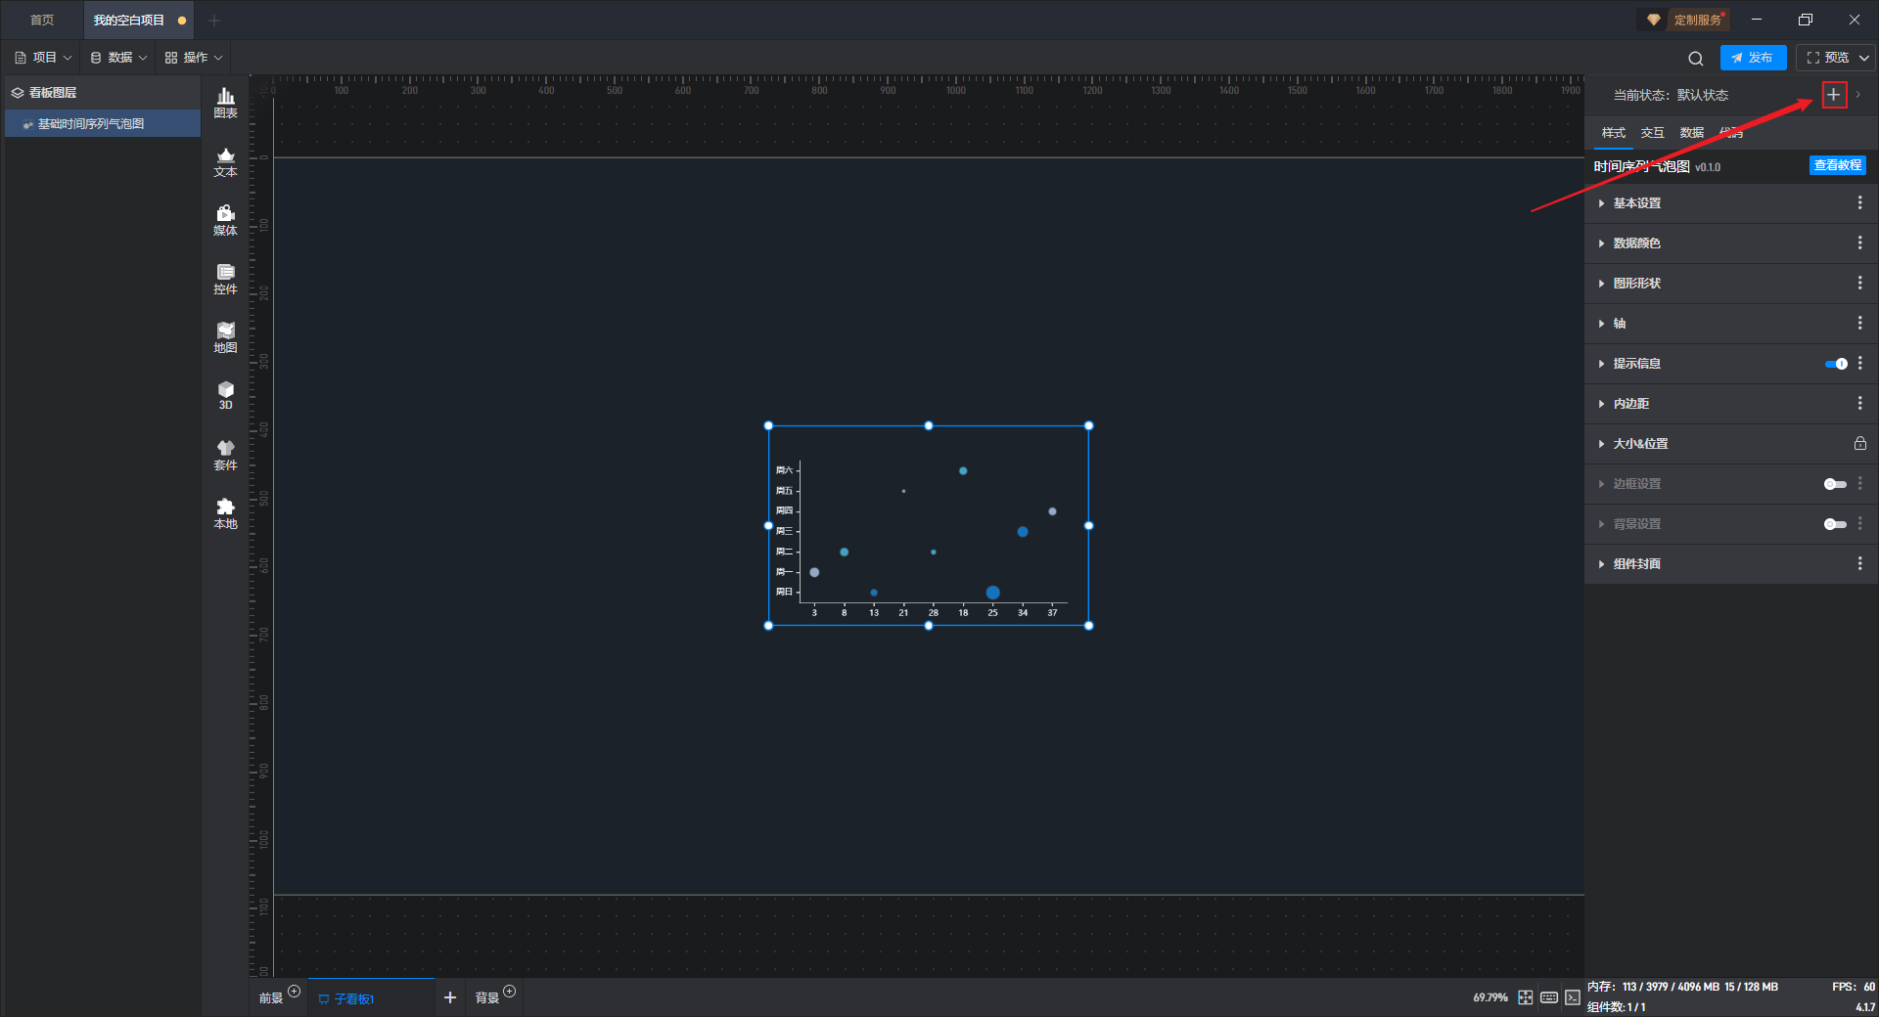Open more options for 组件封面
The image size is (1879, 1017).
1859,563
